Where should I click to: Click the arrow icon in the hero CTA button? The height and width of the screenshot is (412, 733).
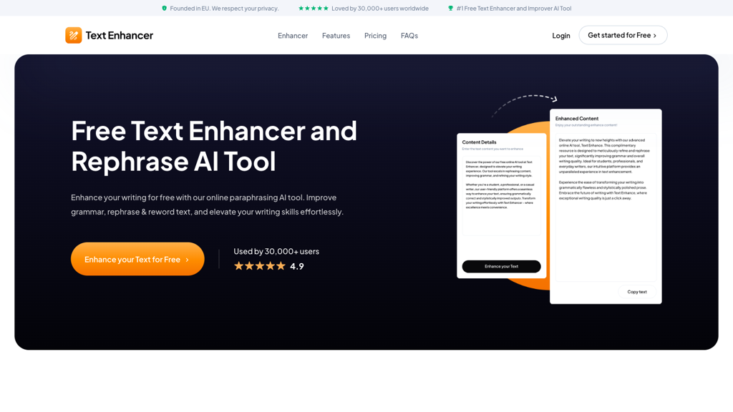(188, 259)
